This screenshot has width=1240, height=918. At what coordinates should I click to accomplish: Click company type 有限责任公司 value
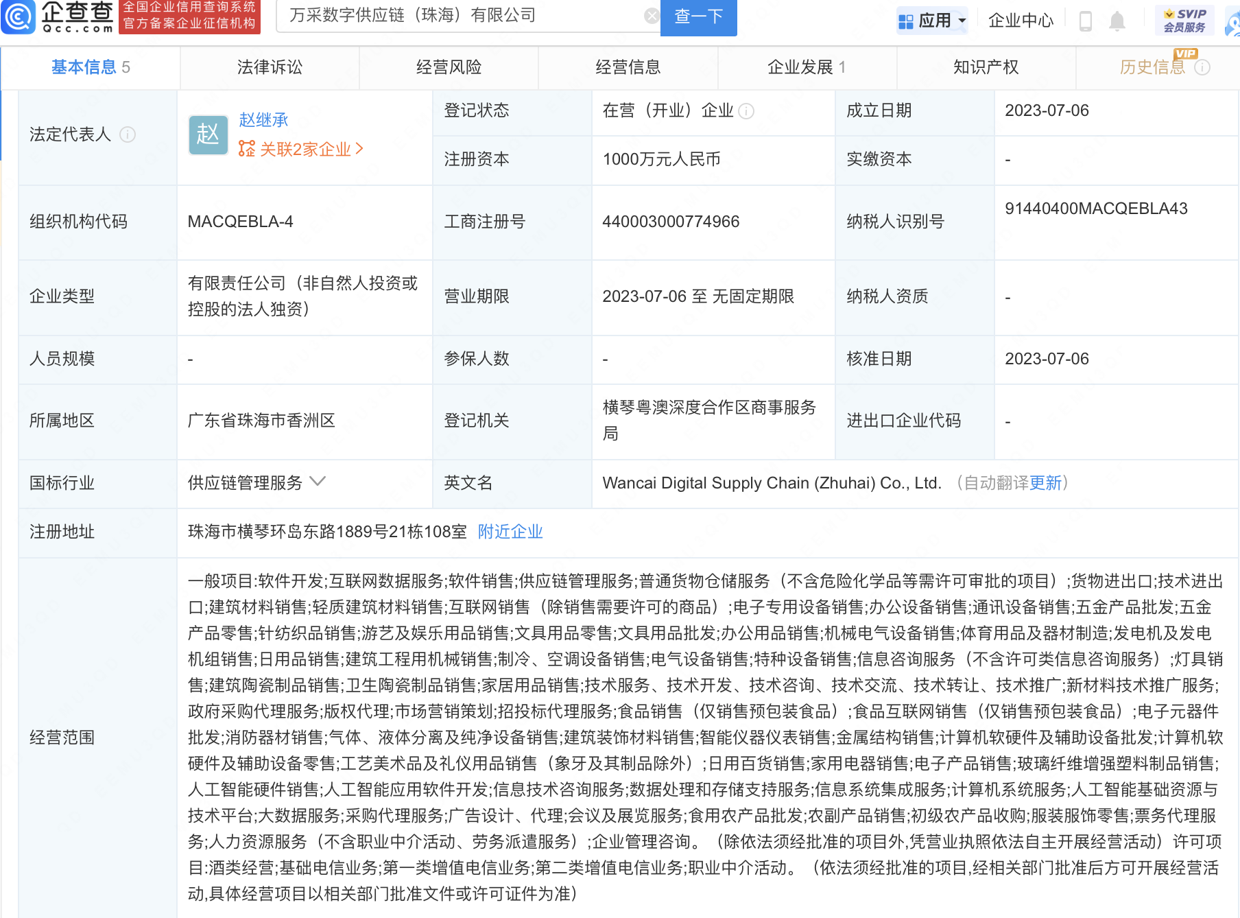302,296
